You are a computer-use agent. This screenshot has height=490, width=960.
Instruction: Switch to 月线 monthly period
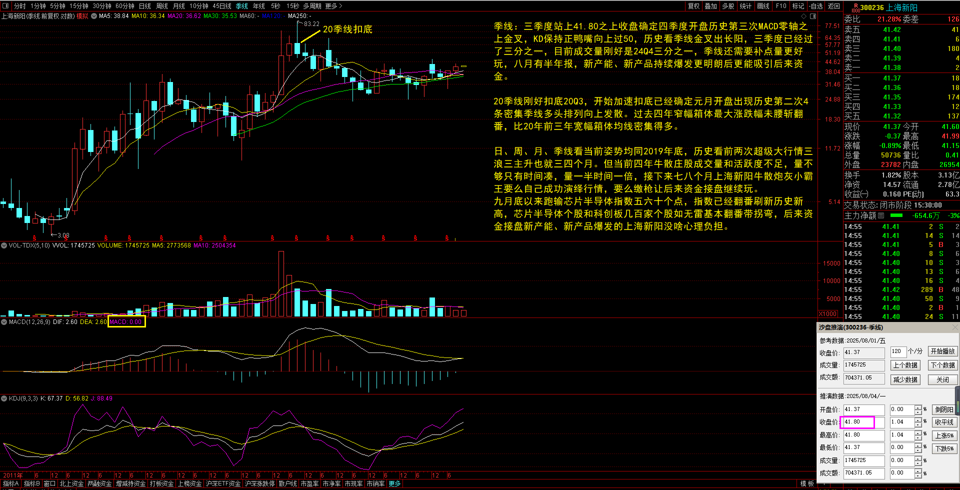pyautogui.click(x=179, y=6)
